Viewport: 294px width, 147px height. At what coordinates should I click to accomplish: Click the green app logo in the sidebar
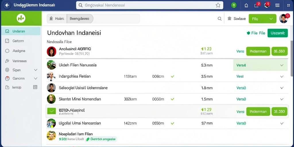pyautogui.click(x=21, y=18)
